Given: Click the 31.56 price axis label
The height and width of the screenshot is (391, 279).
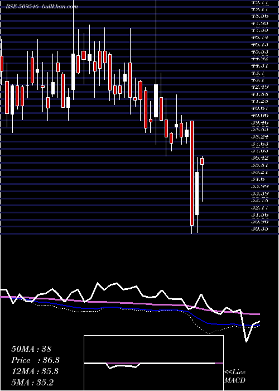Looking at the screenshot, I should click(259, 214).
